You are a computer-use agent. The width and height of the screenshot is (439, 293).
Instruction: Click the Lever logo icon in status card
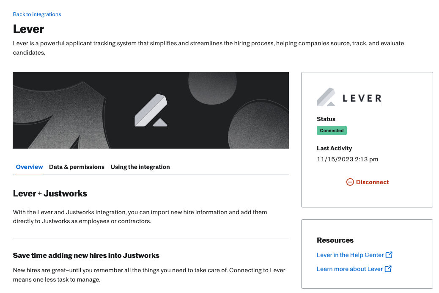pyautogui.click(x=326, y=97)
